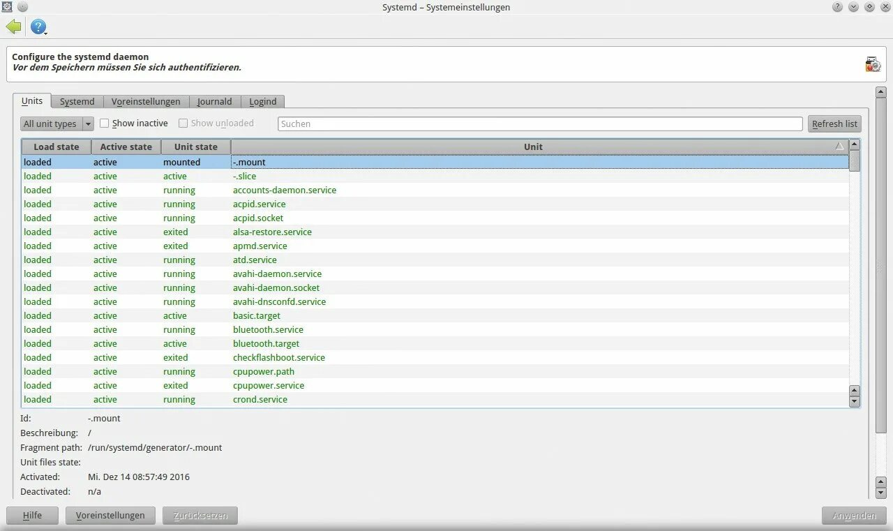
Task: Select alsa-restore.service row
Action: point(435,232)
